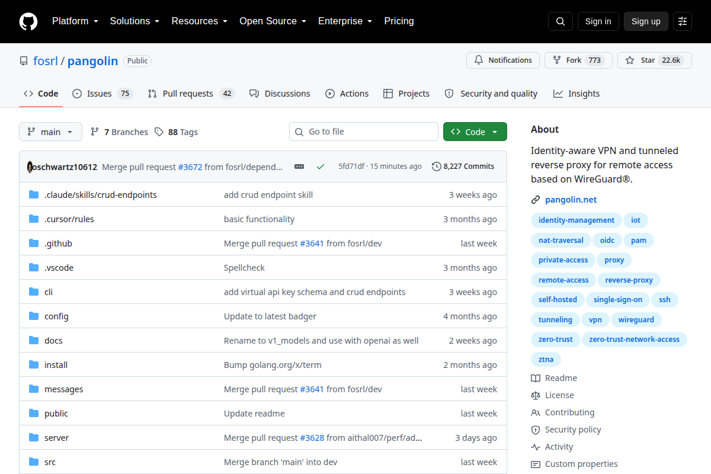Switch to the Actions tab
The height and width of the screenshot is (474, 711).
click(347, 94)
